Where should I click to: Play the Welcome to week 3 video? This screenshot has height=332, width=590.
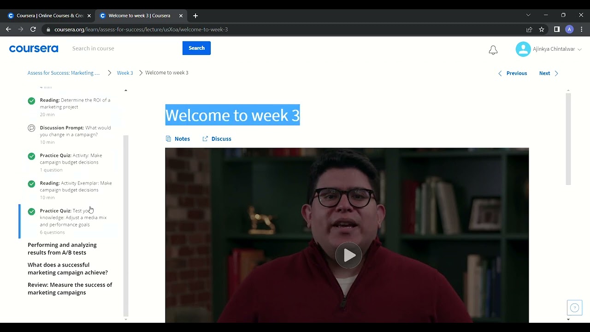(x=348, y=255)
